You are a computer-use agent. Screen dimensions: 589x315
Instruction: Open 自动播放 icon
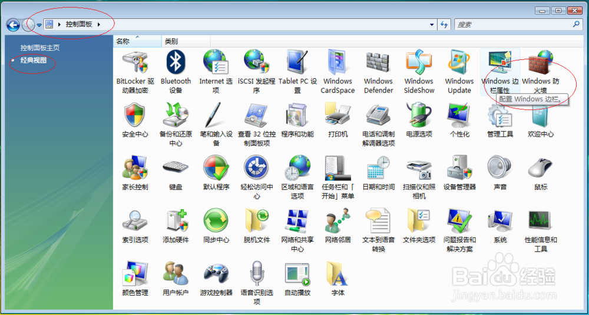pyautogui.click(x=297, y=274)
